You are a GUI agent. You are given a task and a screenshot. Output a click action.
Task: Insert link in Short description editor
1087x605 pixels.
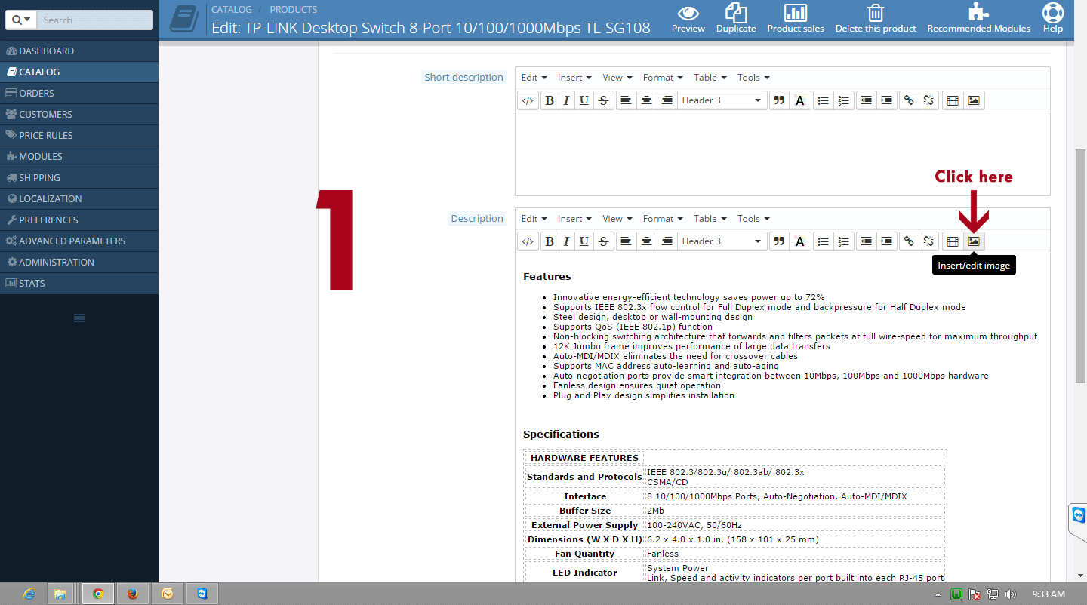tap(909, 100)
